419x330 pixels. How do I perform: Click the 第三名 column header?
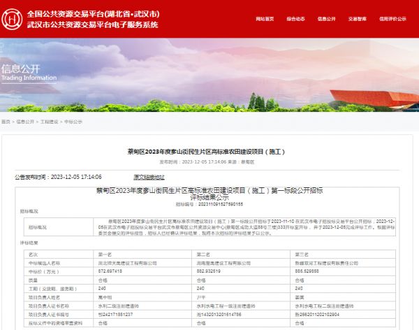[x=301, y=254]
